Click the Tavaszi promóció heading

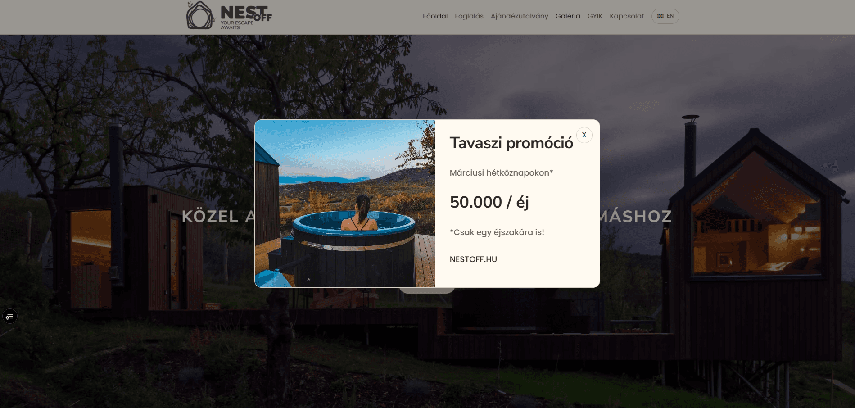click(511, 143)
